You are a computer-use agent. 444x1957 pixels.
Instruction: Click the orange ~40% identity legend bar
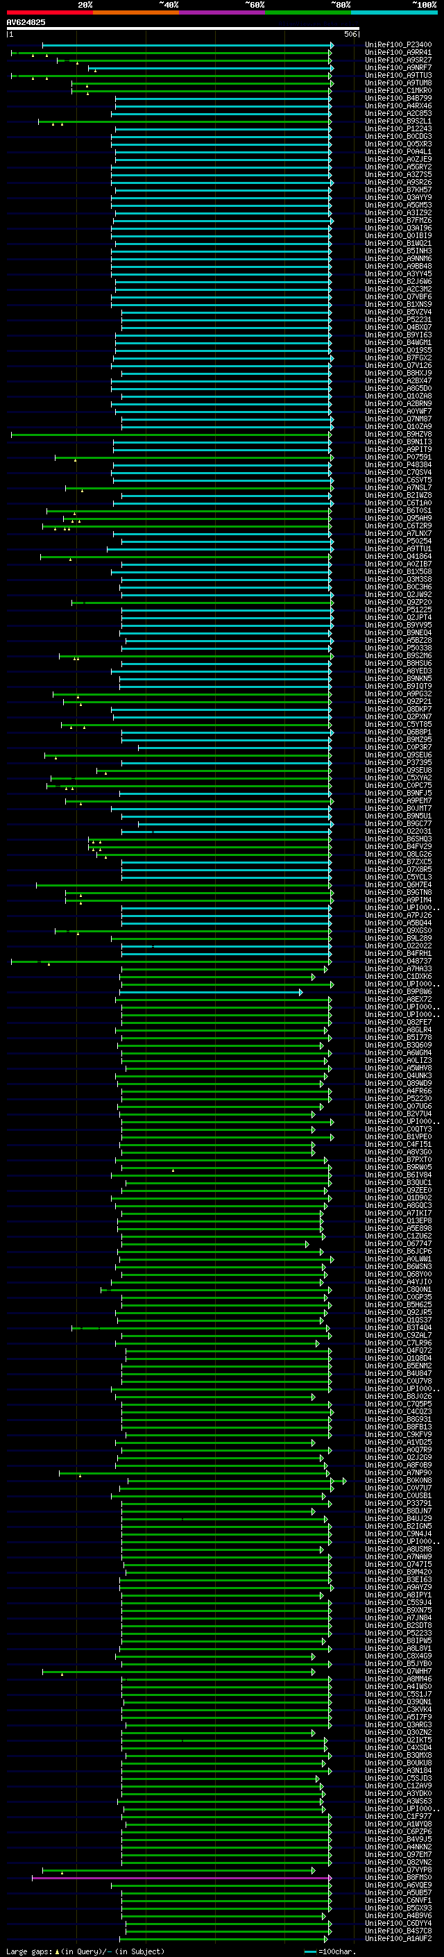(136, 12)
